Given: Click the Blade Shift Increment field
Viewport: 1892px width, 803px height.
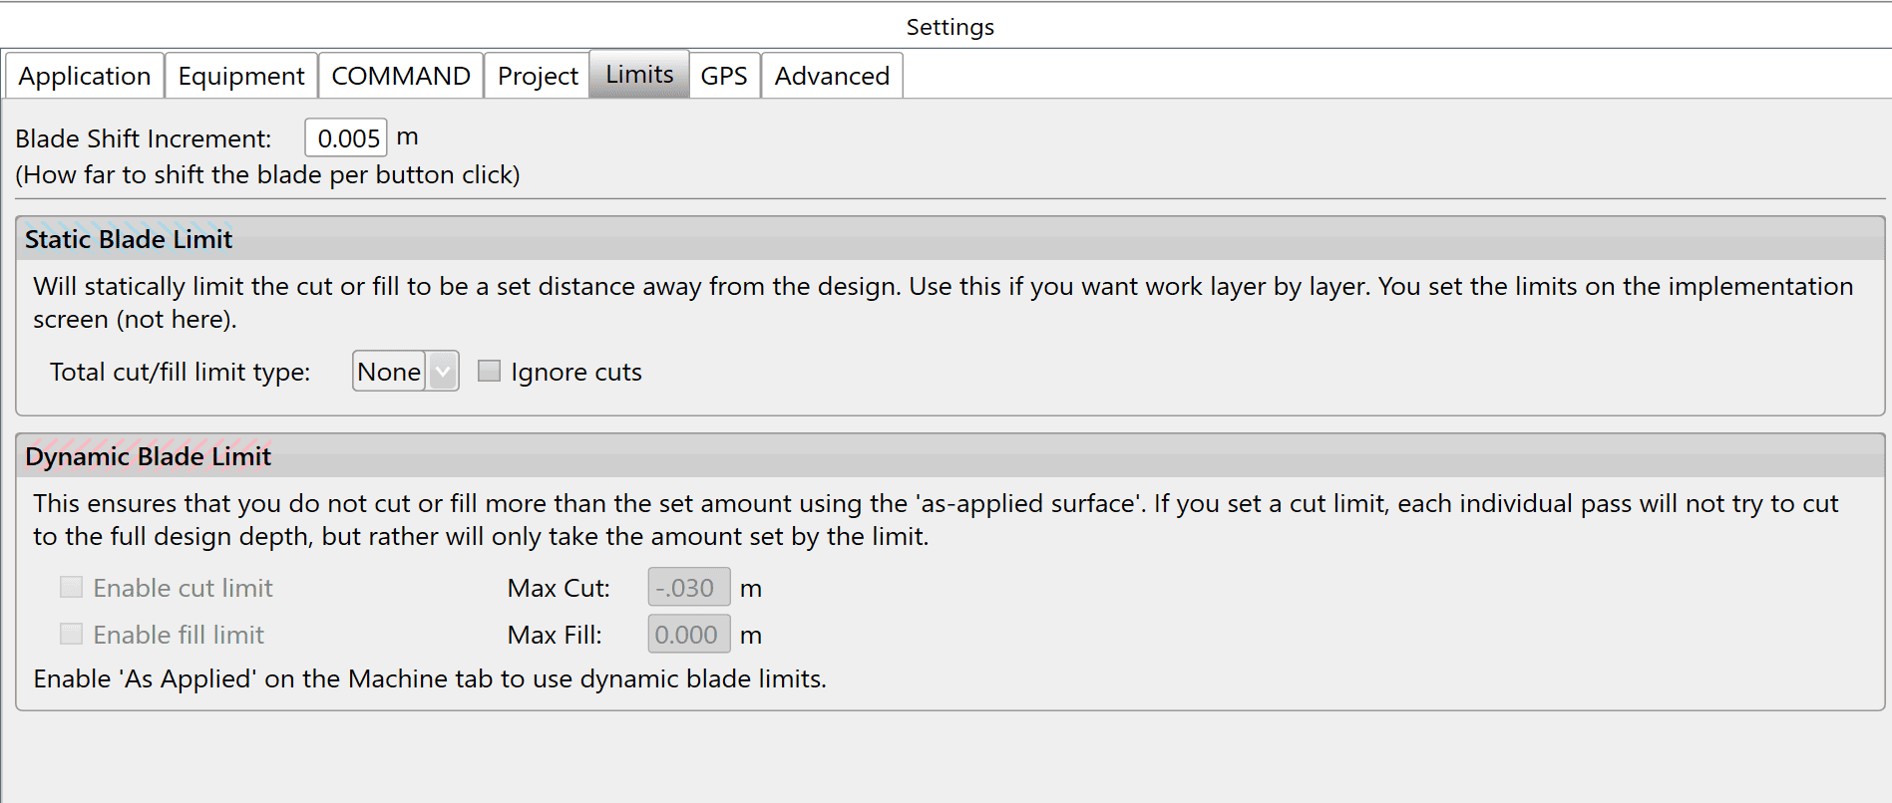Looking at the screenshot, I should point(346,138).
